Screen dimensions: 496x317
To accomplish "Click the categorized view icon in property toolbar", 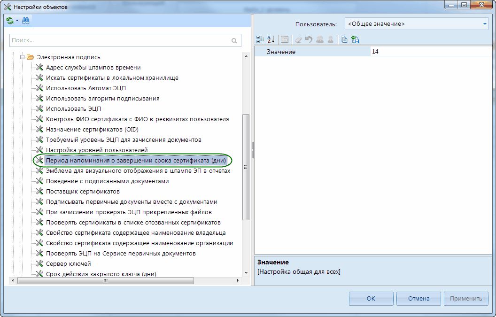I will [x=261, y=40].
